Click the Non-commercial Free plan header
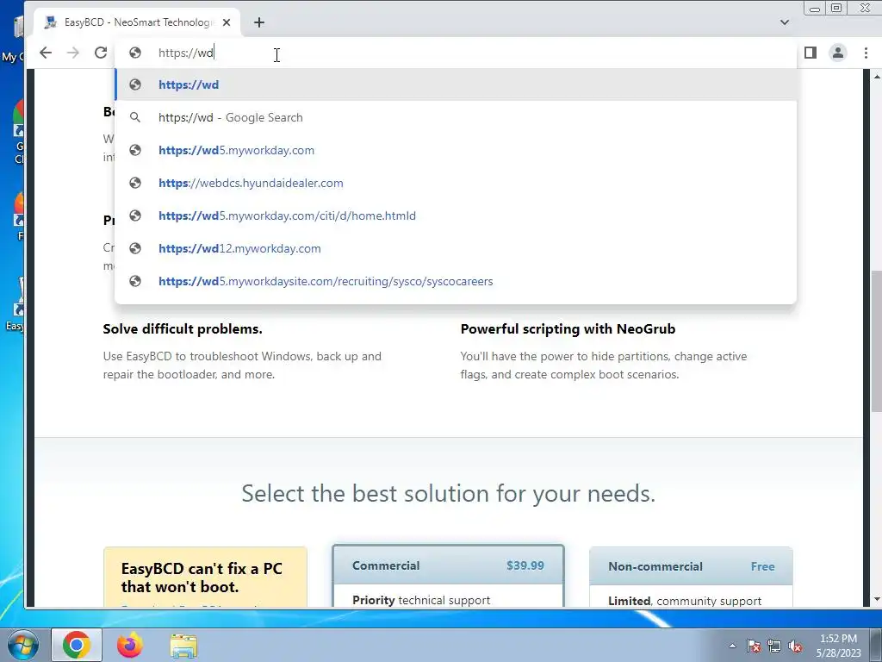882x662 pixels. coord(691,566)
